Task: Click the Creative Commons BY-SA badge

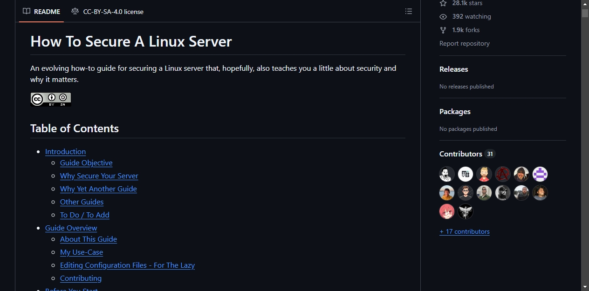Action: coord(51,99)
